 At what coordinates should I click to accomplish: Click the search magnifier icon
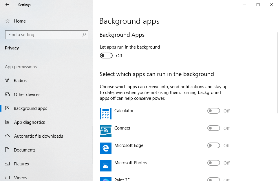pyautogui.click(x=84, y=34)
